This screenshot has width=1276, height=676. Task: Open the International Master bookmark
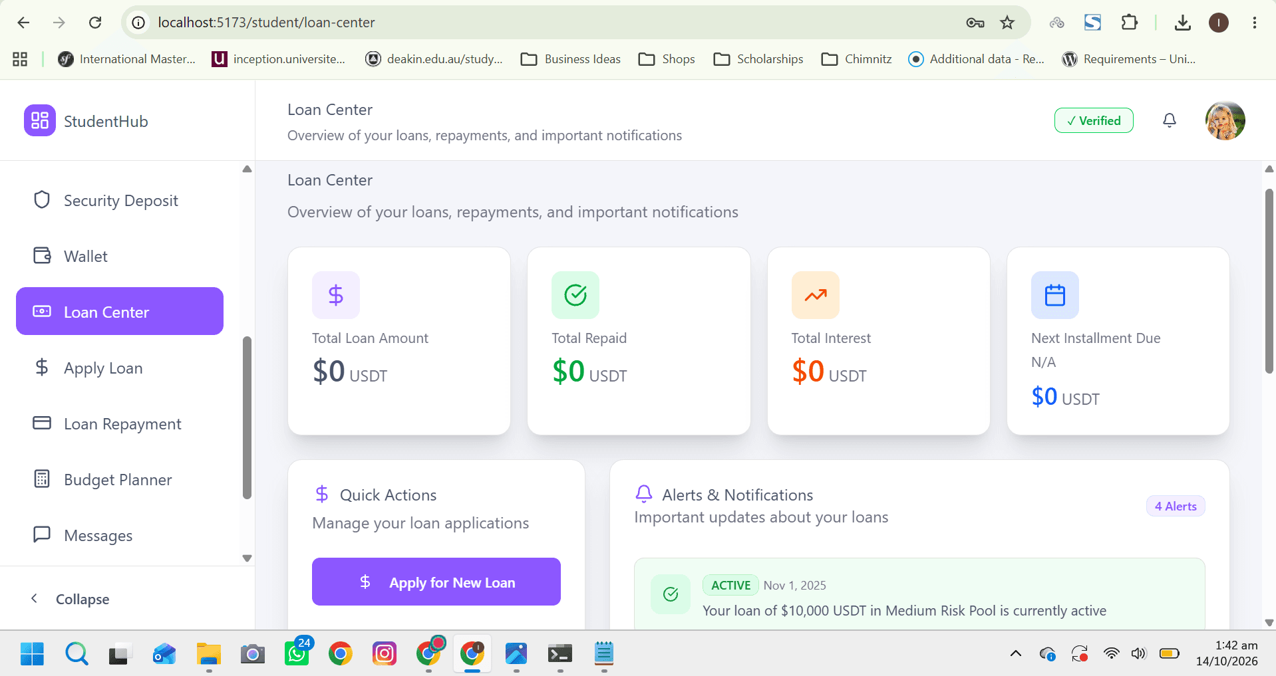click(x=126, y=59)
